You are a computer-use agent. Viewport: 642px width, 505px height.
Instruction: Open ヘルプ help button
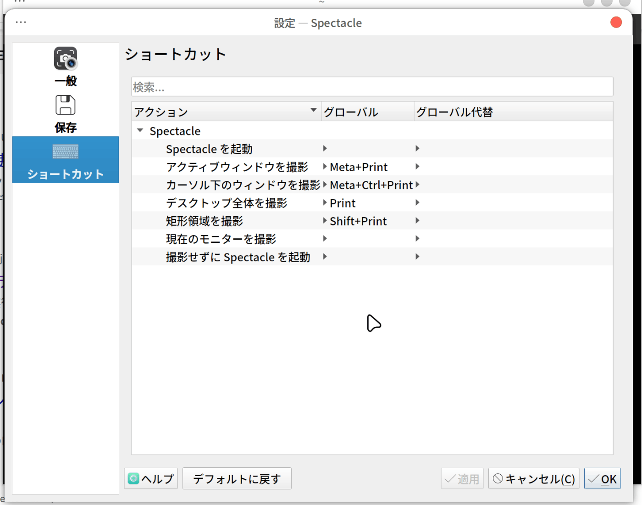pyautogui.click(x=151, y=478)
